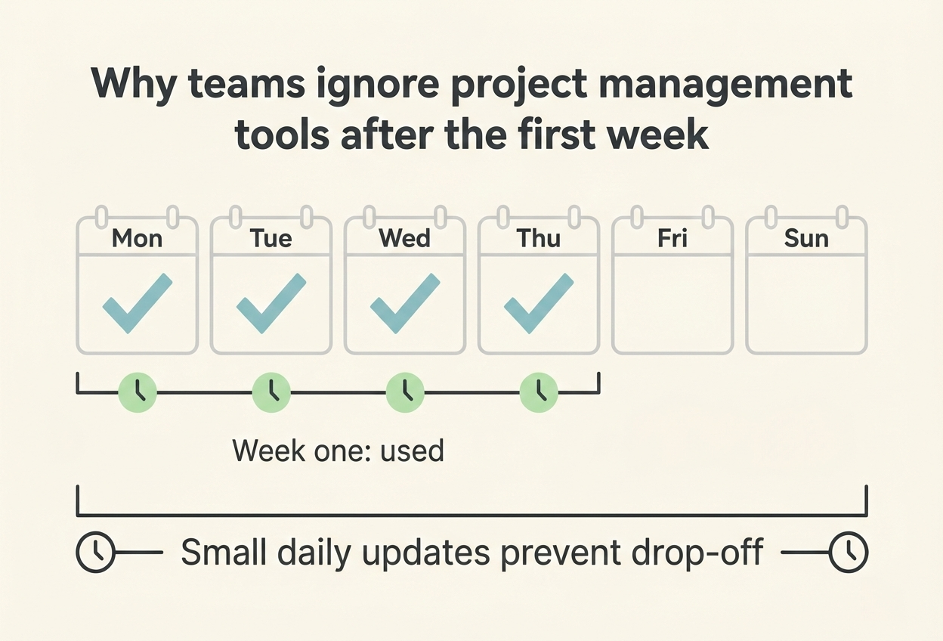Click the empty Sun calendar box
Screen dimensions: 943x641
click(x=806, y=304)
